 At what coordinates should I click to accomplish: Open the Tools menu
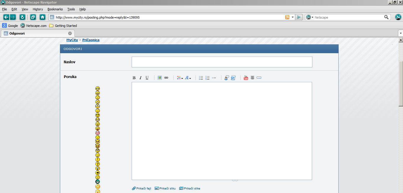tap(71, 9)
